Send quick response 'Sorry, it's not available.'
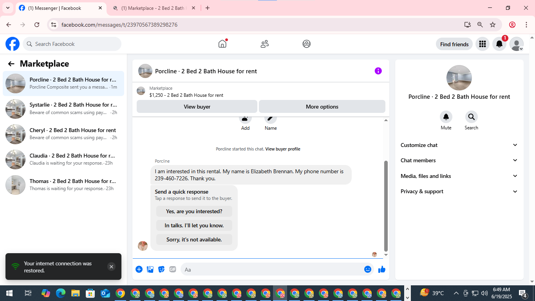 tap(194, 239)
